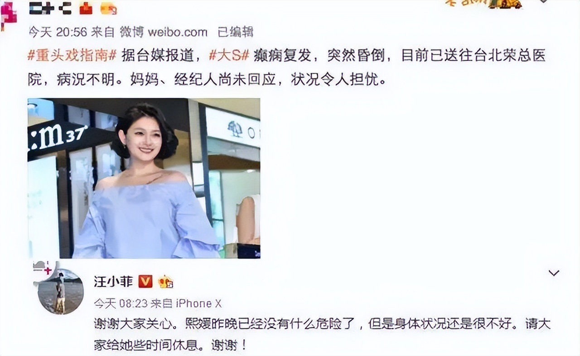Open the pixelated avatar of the first poster
580x356 pixels.
8,14
